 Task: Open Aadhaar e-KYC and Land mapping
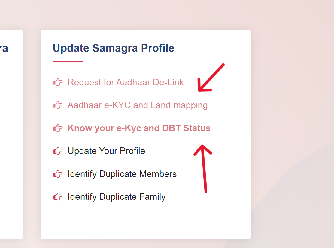pyautogui.click(x=138, y=105)
